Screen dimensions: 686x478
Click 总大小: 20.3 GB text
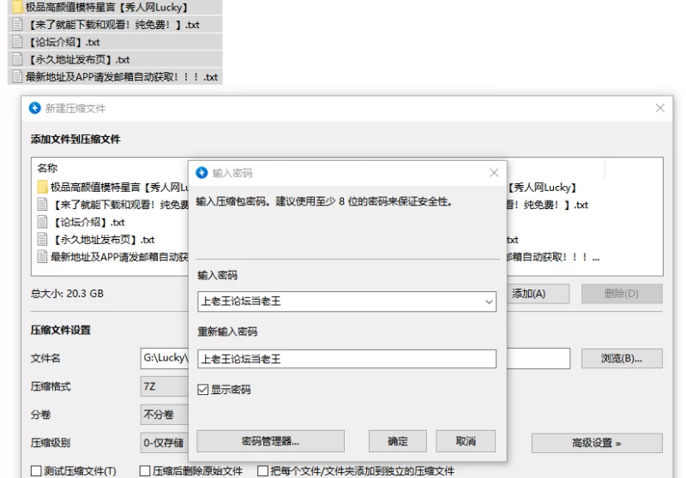click(x=67, y=293)
